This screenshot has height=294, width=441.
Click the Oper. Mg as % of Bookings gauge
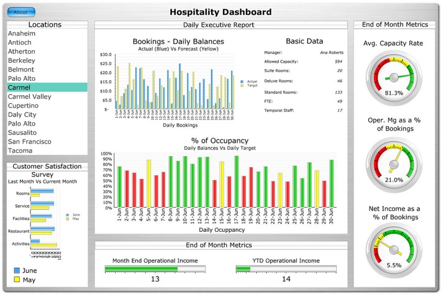pos(394,165)
